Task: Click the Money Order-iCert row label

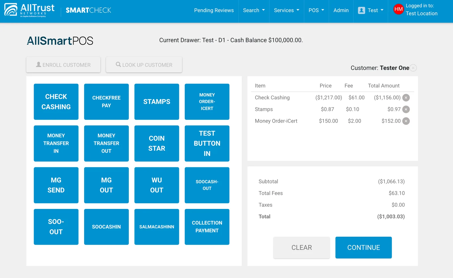Action: [276, 121]
